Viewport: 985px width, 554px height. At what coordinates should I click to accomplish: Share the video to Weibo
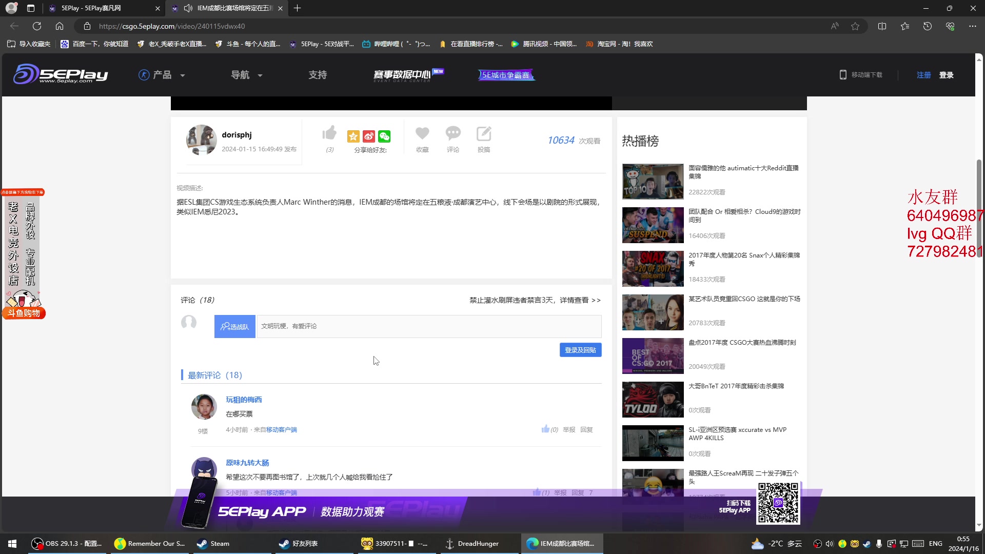tap(369, 136)
